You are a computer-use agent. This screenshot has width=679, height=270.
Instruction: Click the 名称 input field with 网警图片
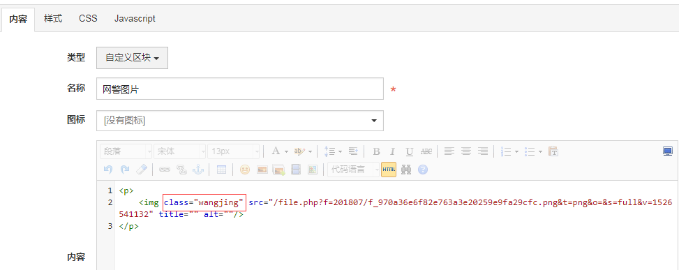[240, 89]
